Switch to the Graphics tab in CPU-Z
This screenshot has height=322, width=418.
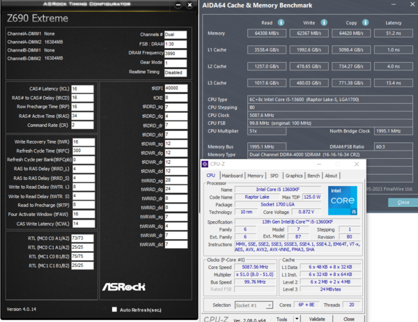point(294,176)
